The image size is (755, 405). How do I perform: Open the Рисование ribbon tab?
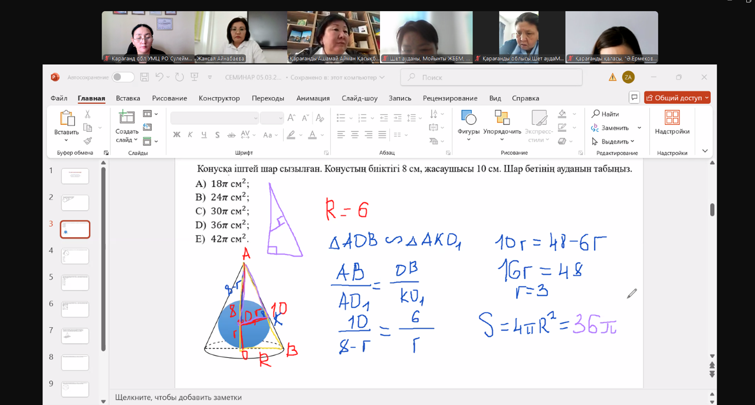pos(169,98)
